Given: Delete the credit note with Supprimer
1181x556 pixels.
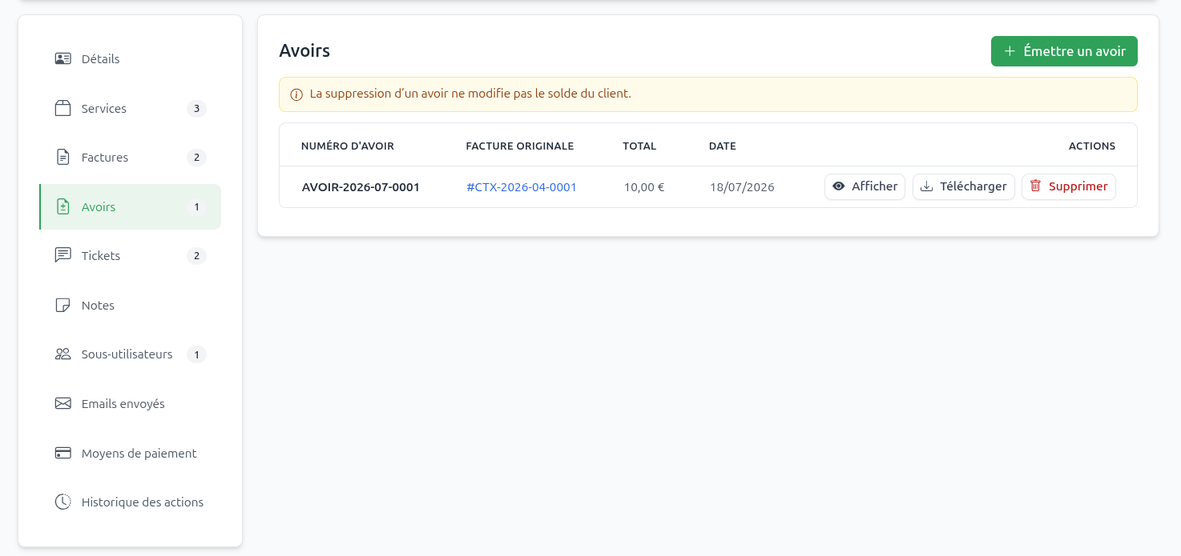Looking at the screenshot, I should click(1069, 186).
